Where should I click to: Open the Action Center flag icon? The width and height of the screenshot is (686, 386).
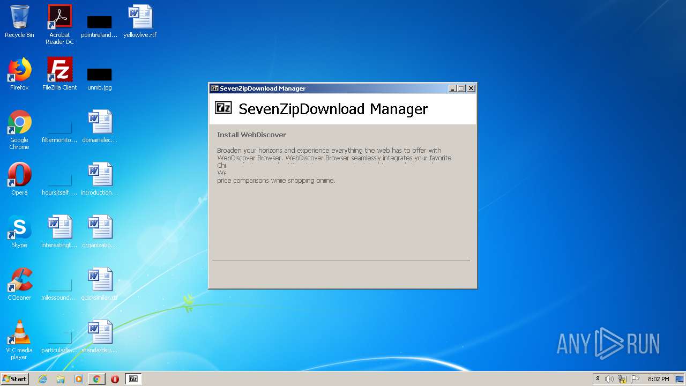pos(635,379)
